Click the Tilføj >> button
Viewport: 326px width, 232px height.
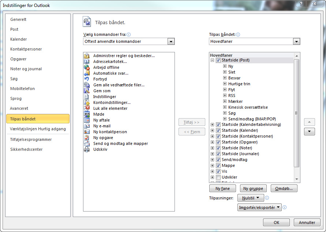pos(192,122)
